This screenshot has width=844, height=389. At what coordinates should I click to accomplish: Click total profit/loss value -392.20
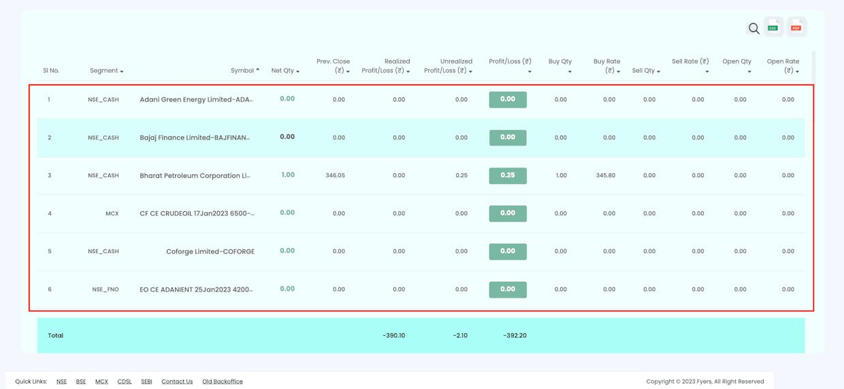tap(515, 336)
